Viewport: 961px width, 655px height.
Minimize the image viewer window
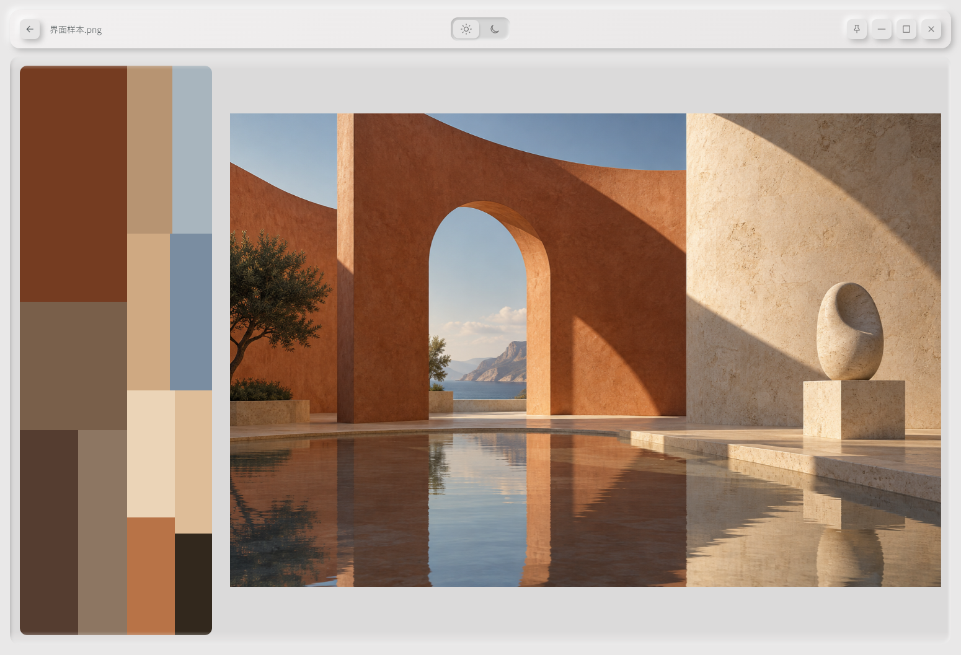click(x=882, y=29)
